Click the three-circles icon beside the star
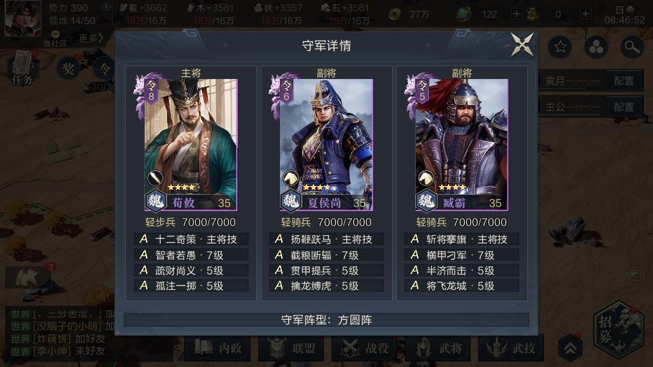 [x=596, y=47]
